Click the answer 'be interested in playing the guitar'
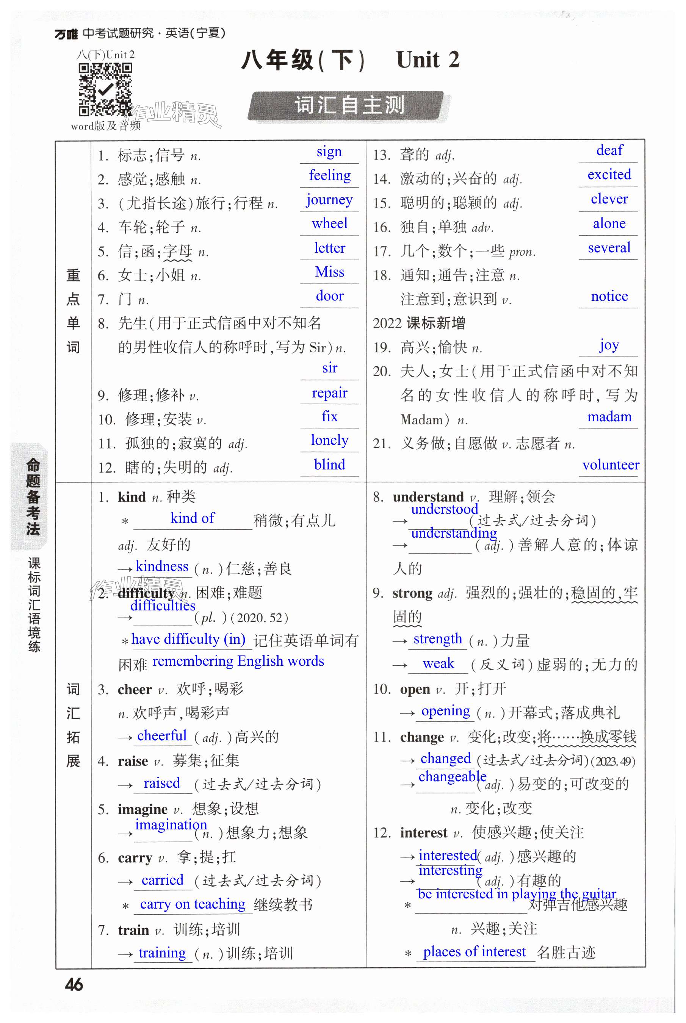 click(517, 893)
